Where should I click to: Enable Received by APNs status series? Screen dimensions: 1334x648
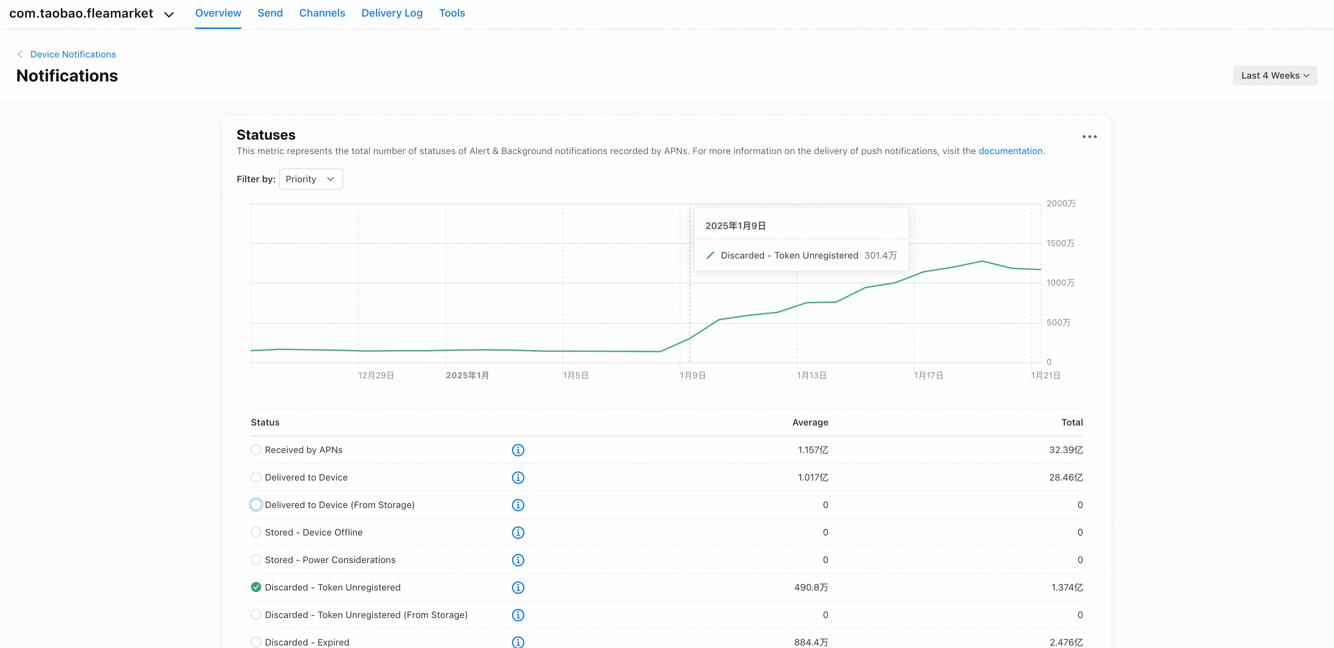pos(256,450)
